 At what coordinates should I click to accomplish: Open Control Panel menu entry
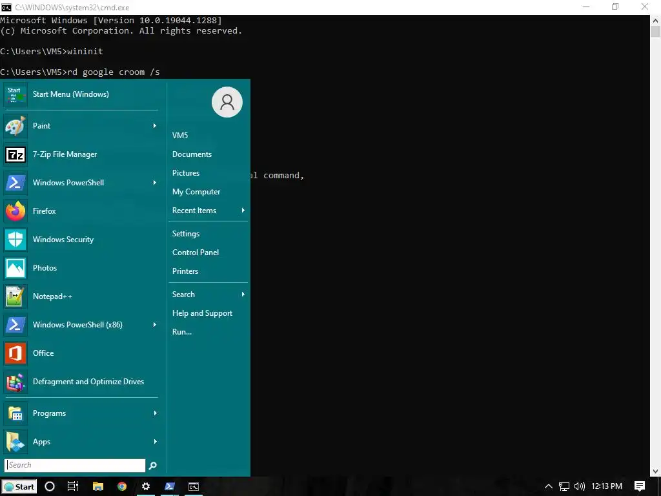pyautogui.click(x=196, y=253)
